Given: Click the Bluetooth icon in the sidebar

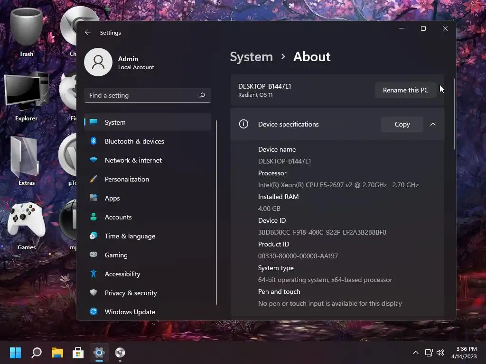Looking at the screenshot, I should click(93, 141).
